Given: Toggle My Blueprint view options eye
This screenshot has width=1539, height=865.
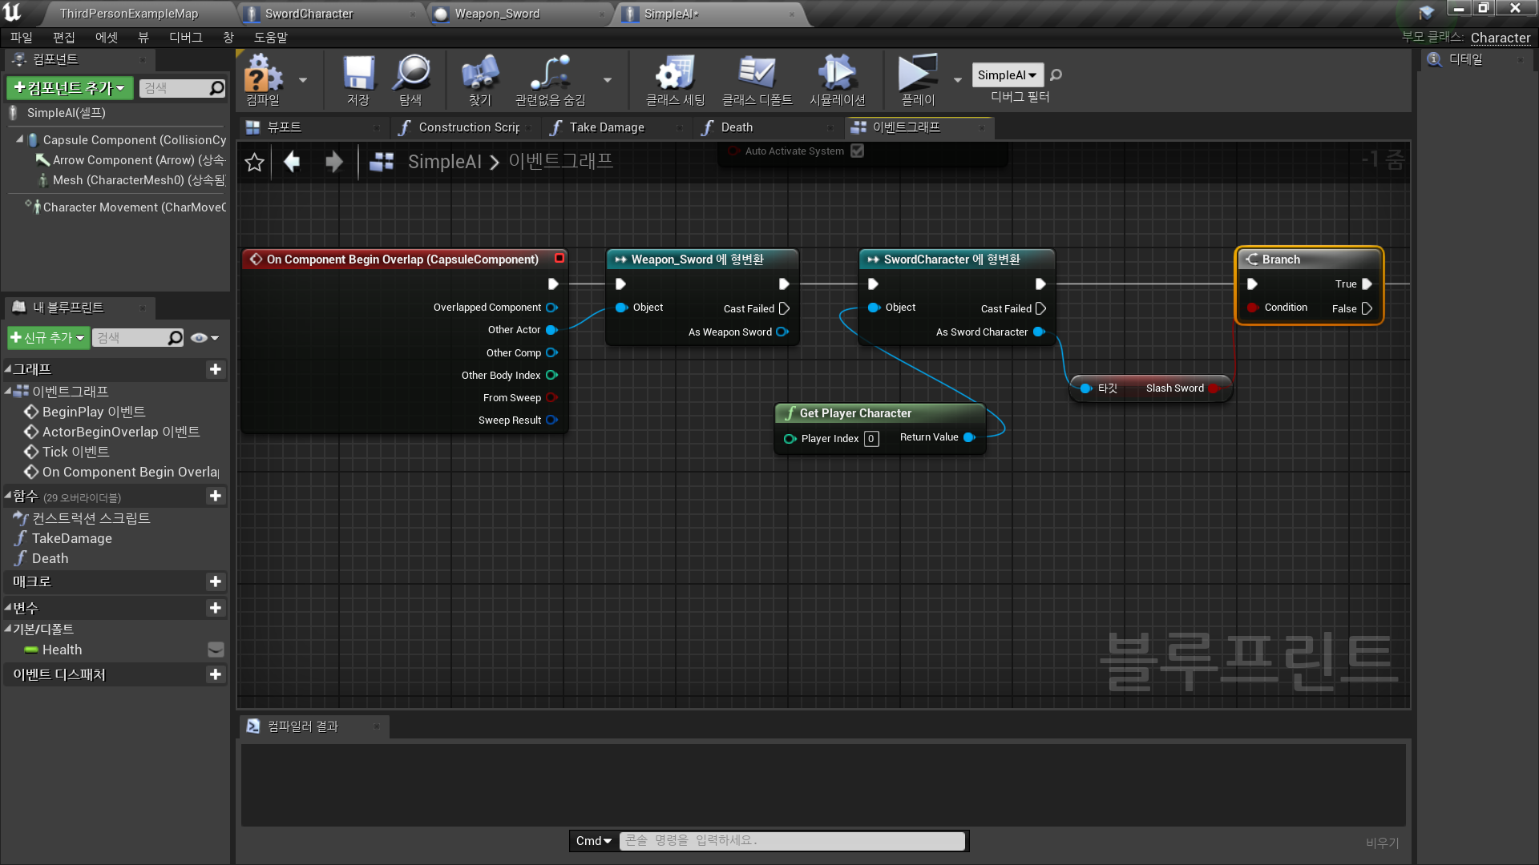Looking at the screenshot, I should point(200,338).
